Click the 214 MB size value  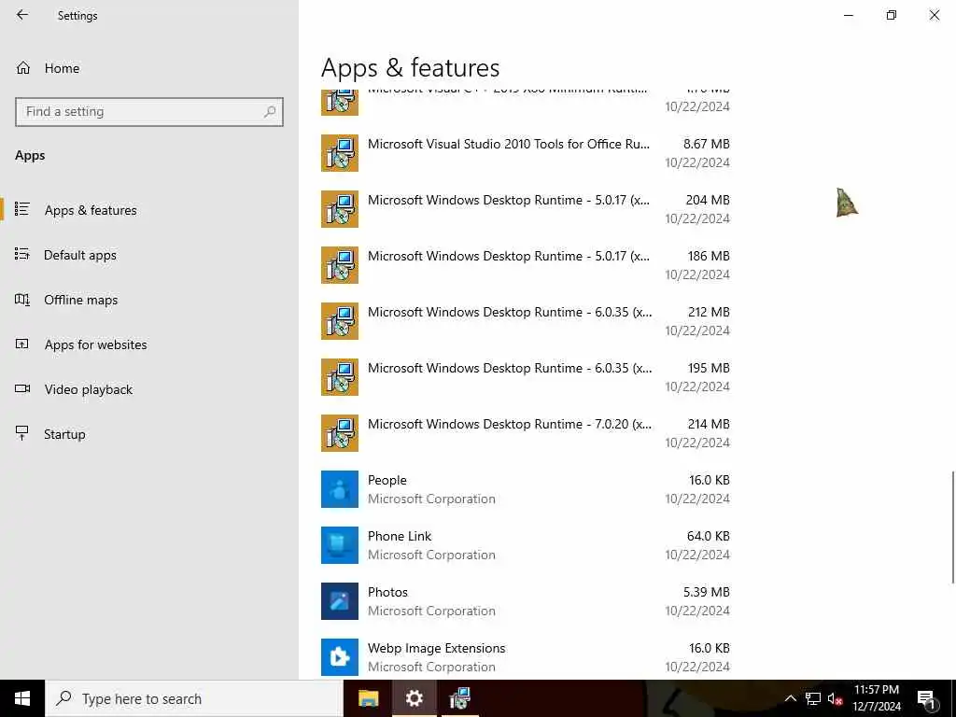point(708,425)
